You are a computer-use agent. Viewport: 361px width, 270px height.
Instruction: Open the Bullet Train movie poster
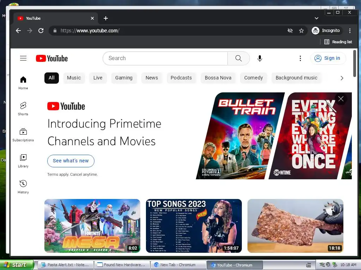point(240,136)
